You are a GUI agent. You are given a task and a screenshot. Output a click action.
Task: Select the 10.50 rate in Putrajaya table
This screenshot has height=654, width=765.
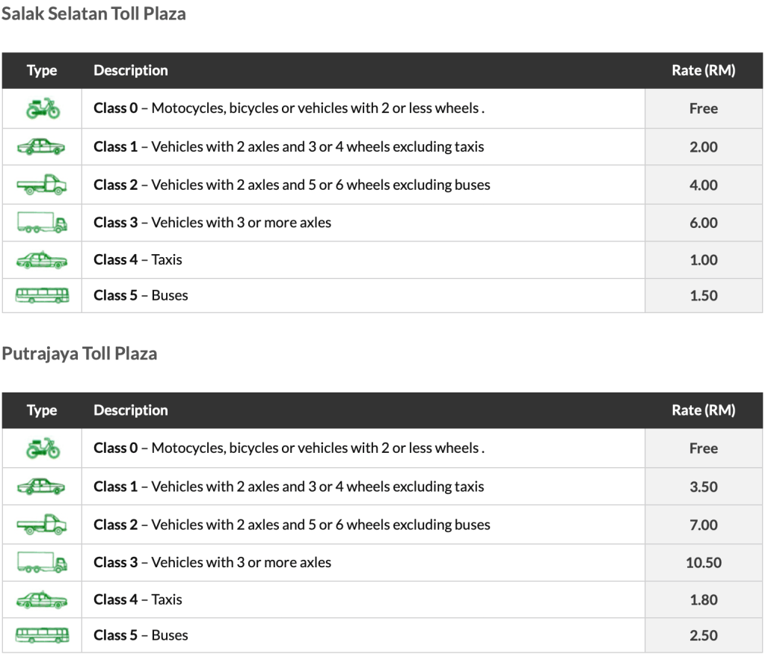[704, 563]
